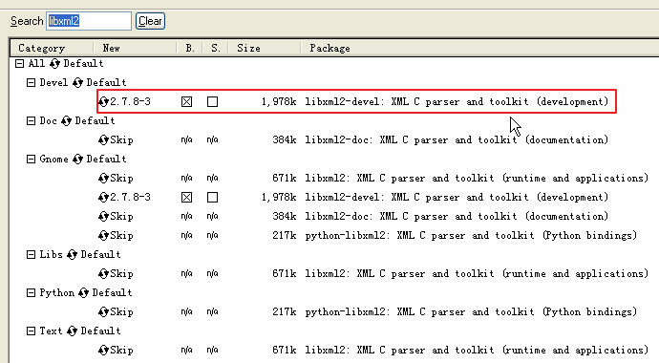Click the cycle icon beside Gnome category
The width and height of the screenshot is (659, 363).
coord(77,159)
